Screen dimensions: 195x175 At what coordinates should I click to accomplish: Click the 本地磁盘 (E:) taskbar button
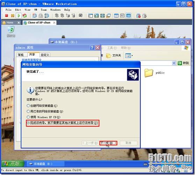pos(45,164)
